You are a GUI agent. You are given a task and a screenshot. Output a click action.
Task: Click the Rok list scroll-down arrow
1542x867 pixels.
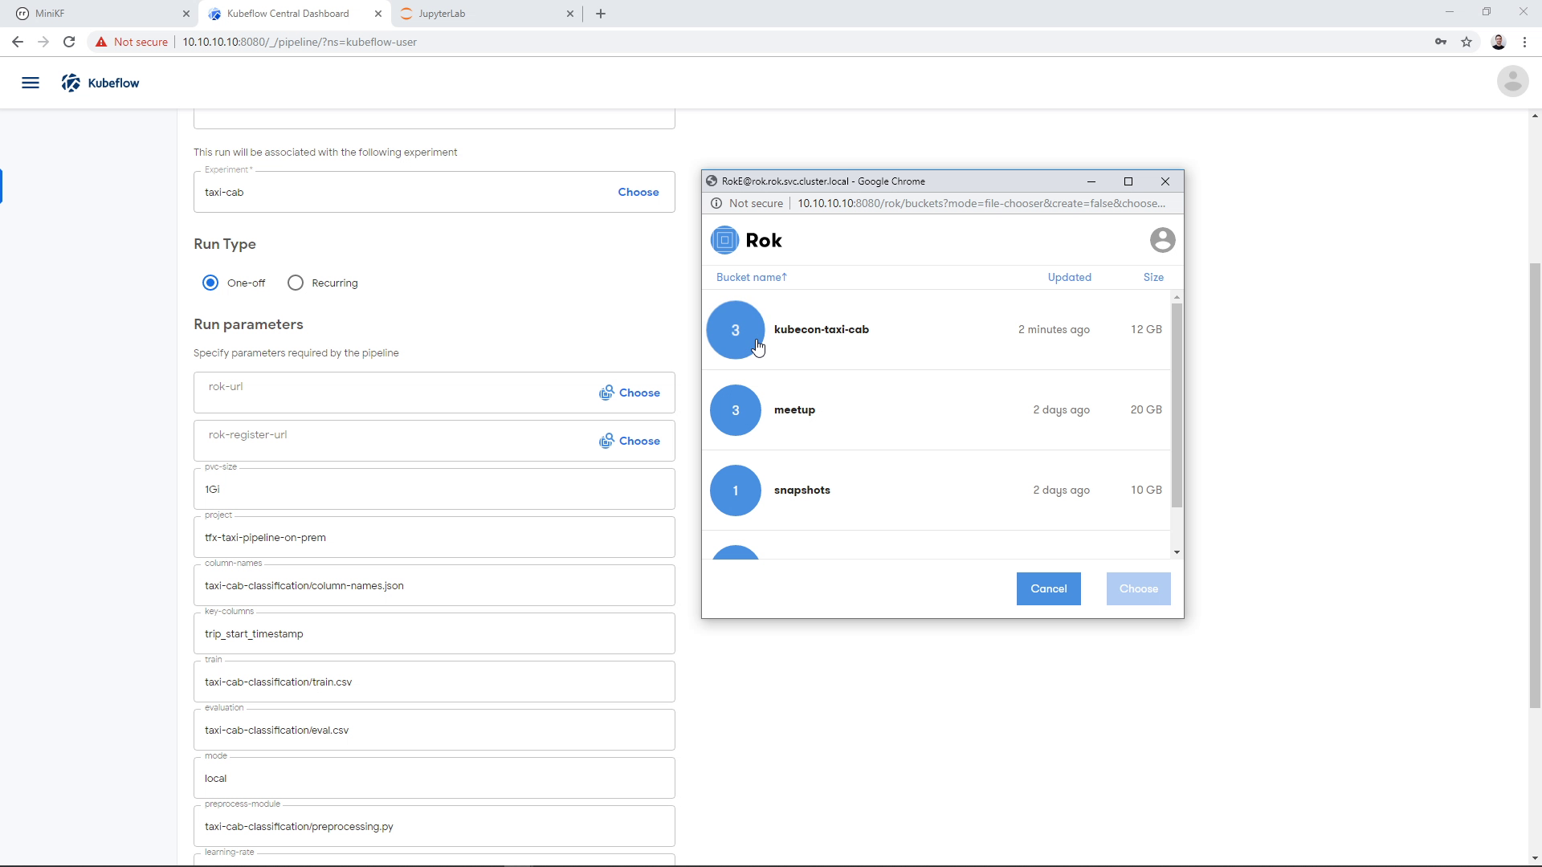(1177, 552)
